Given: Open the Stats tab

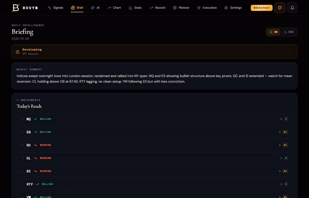Looking at the screenshot, I should click(135, 8).
